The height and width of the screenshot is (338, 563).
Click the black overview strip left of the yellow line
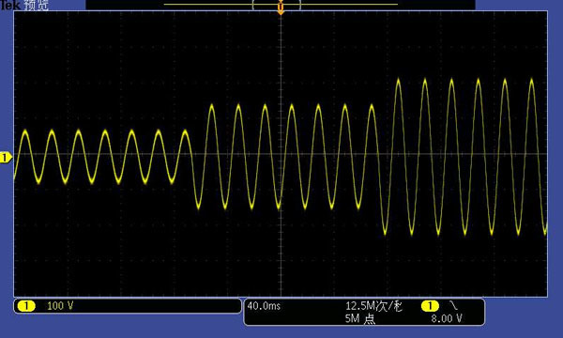click(x=125, y=5)
